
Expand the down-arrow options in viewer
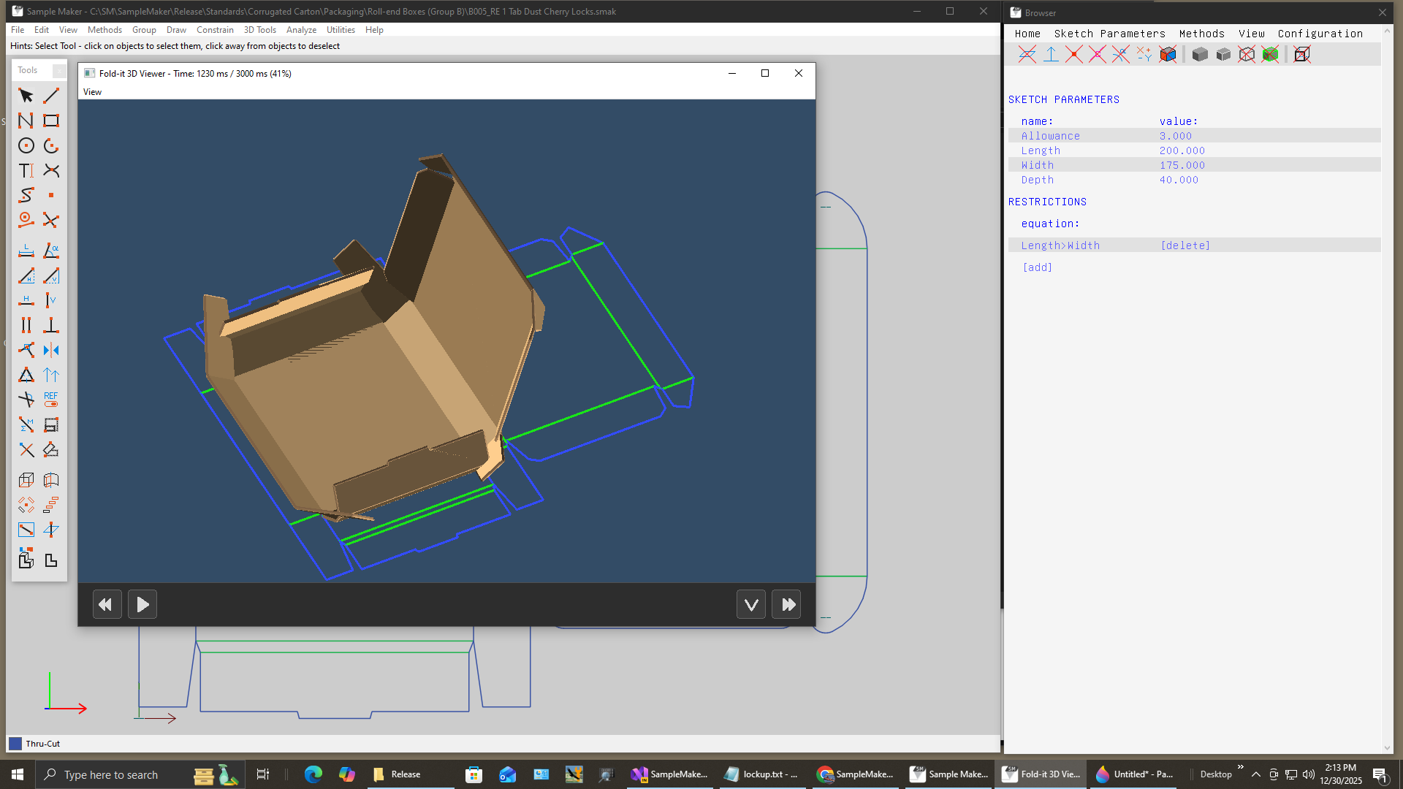750,604
